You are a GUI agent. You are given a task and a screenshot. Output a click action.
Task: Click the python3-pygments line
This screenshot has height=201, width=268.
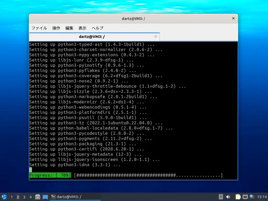click(91, 139)
